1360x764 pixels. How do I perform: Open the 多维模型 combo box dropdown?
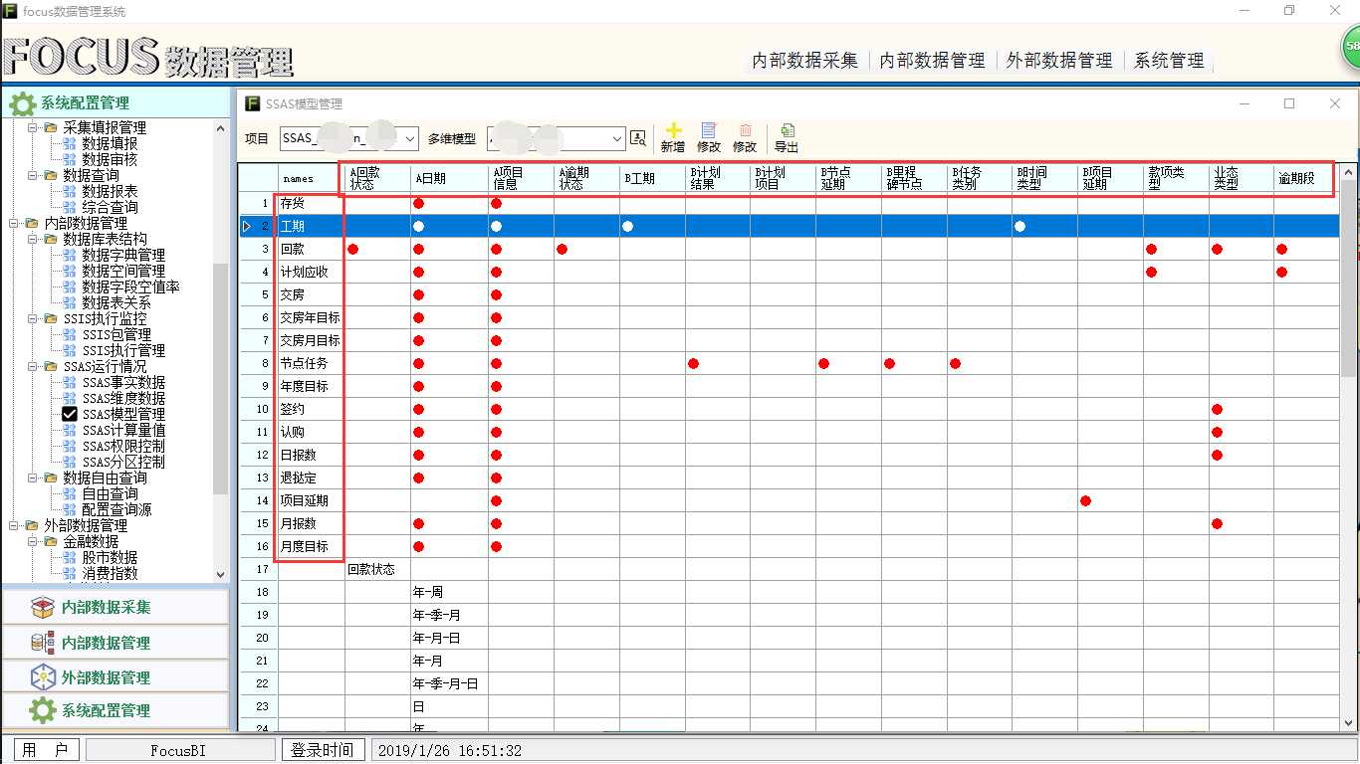[616, 138]
